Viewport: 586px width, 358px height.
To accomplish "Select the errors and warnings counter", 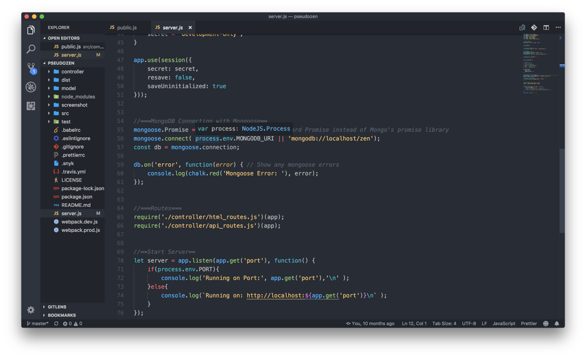I will (73, 323).
